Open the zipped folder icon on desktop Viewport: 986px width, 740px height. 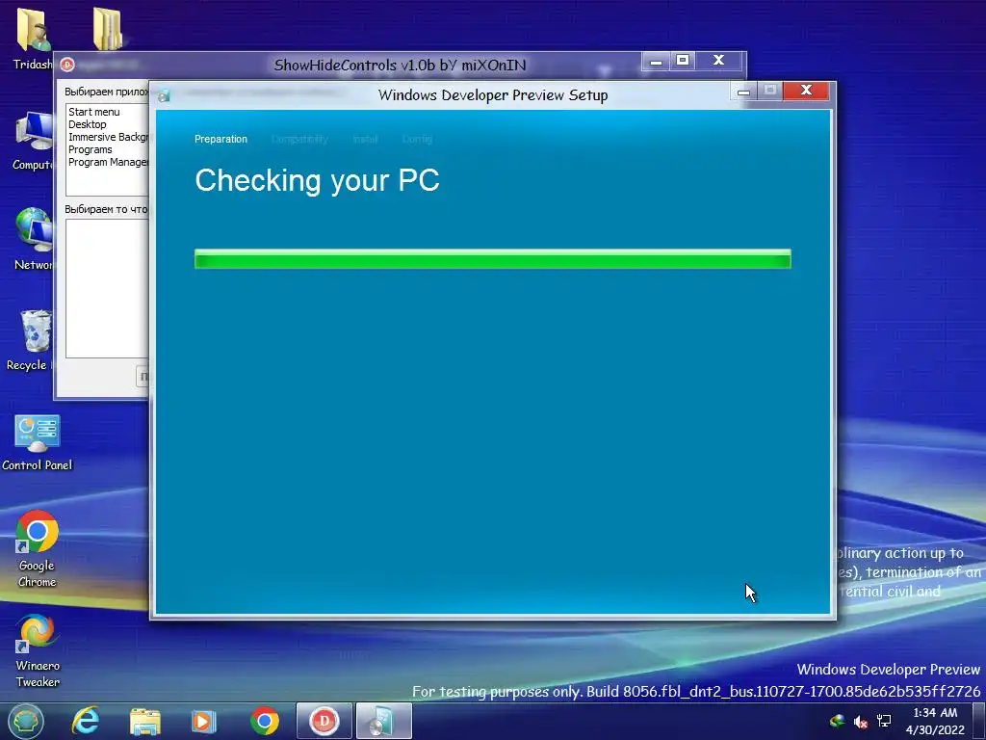(108, 28)
